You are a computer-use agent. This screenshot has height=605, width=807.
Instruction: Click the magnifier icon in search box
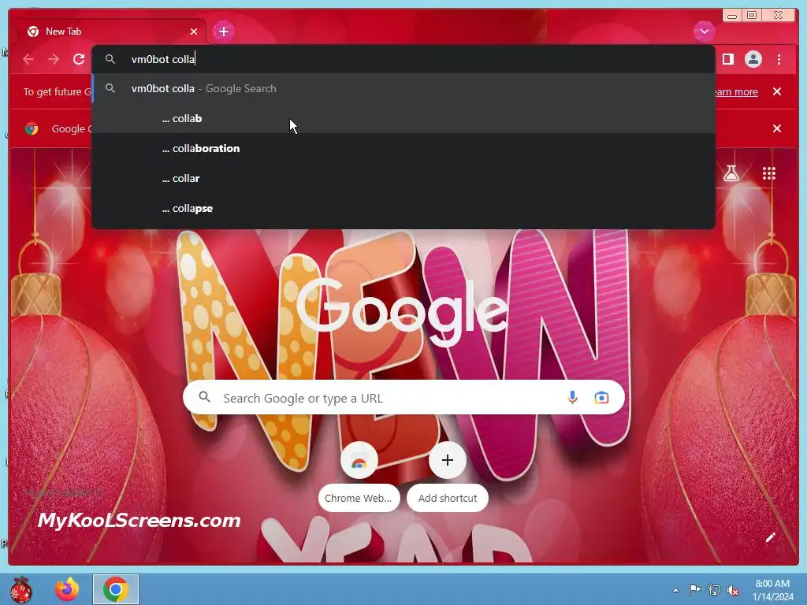point(204,397)
